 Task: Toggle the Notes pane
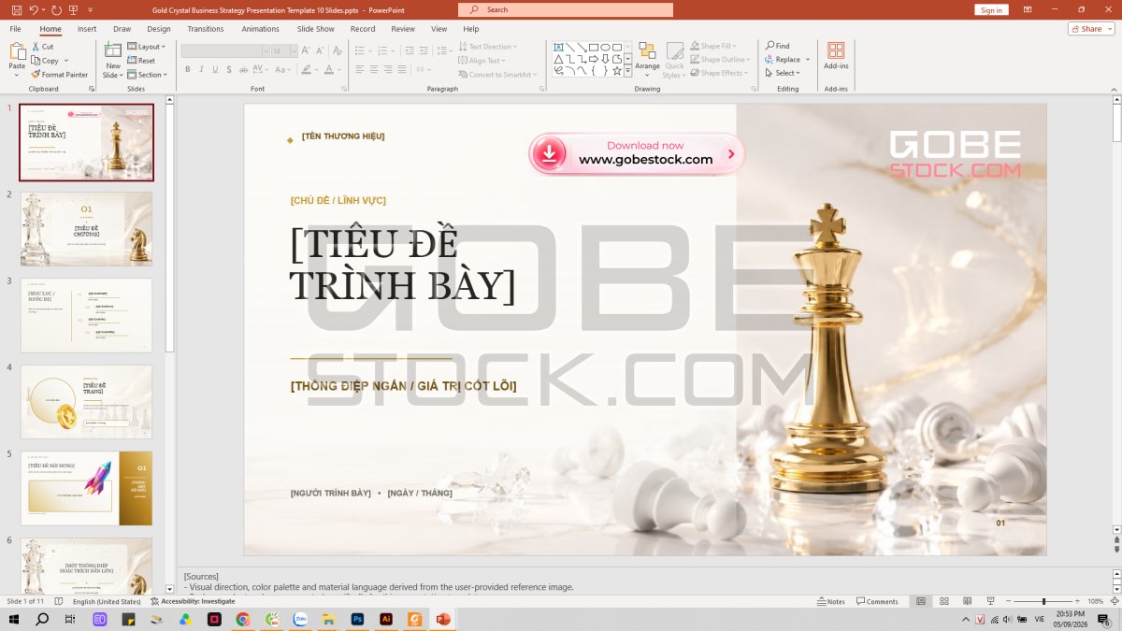[830, 601]
